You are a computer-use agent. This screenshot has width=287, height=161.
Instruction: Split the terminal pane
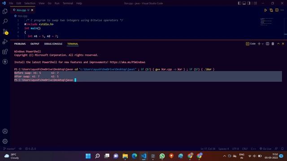pos(267,44)
